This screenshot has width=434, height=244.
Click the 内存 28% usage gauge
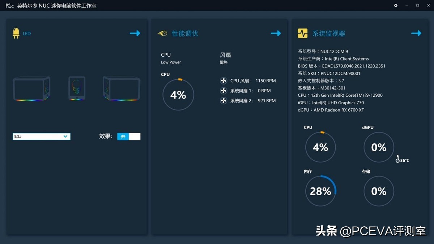coord(321,191)
